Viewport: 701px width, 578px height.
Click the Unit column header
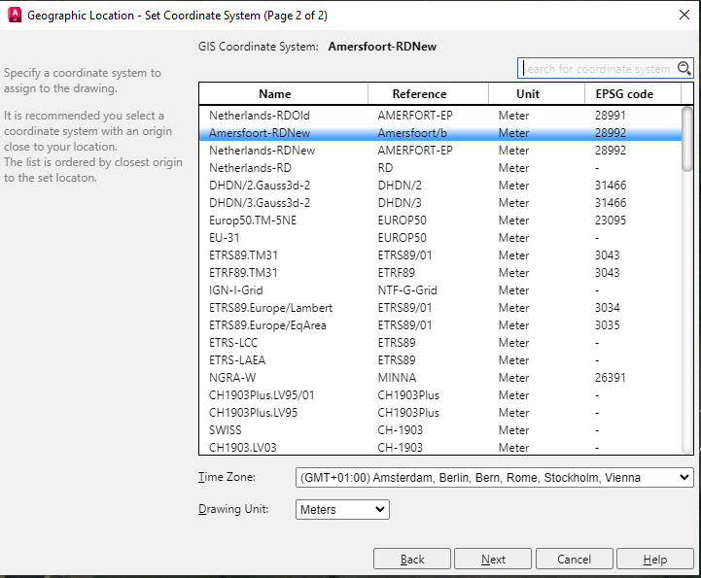[528, 94]
